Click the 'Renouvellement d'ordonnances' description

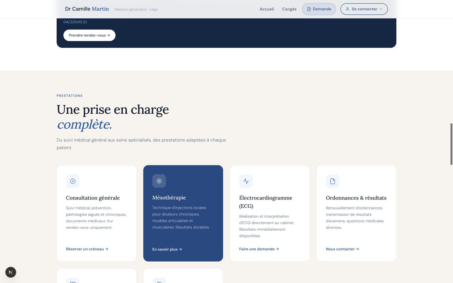click(x=355, y=218)
